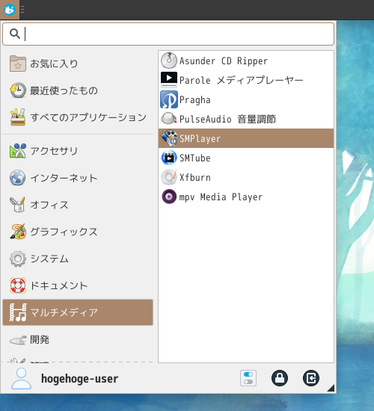Open 最近使ったもの recent category
The image size is (374, 411).
(78, 90)
